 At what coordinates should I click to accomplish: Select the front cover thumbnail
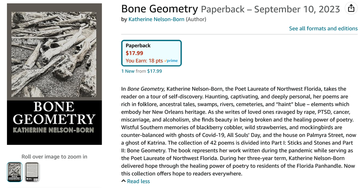tap(15, 172)
